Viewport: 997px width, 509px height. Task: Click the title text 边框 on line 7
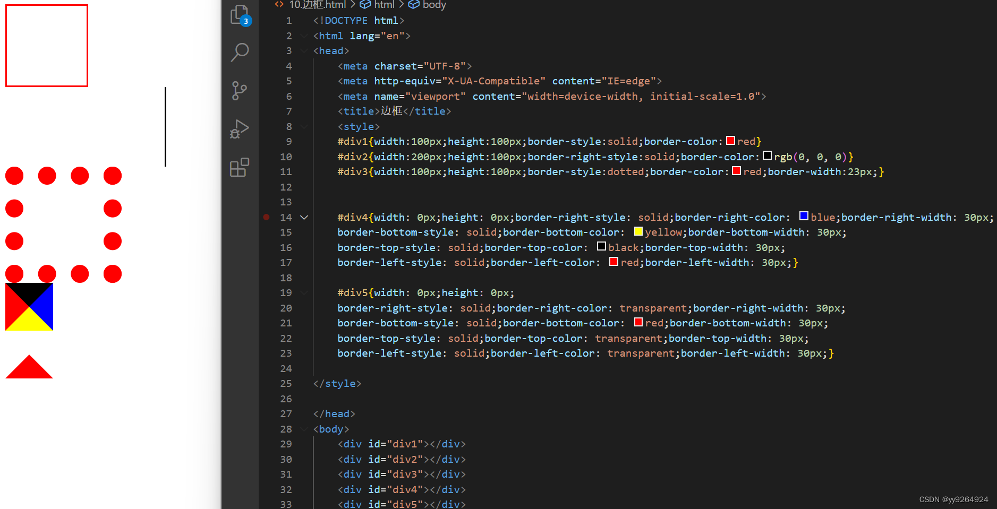pyautogui.click(x=391, y=111)
